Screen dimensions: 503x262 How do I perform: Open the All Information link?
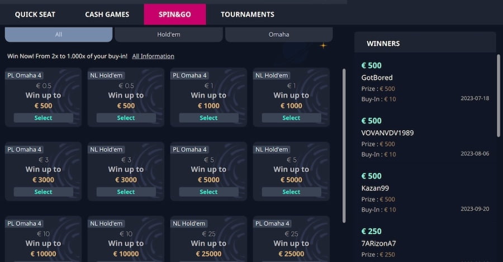pyautogui.click(x=153, y=56)
